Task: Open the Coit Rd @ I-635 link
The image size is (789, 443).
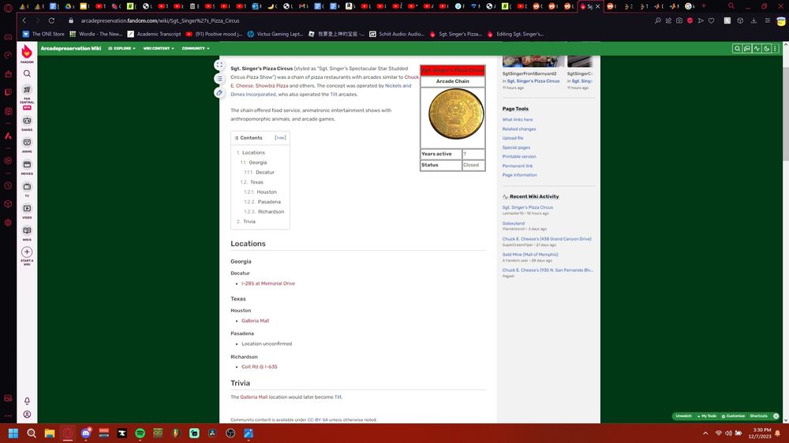Action: (259, 367)
